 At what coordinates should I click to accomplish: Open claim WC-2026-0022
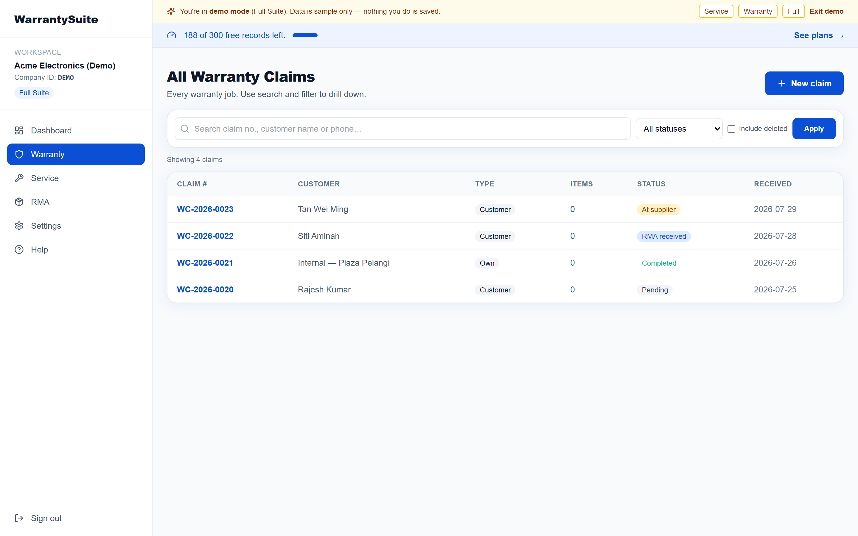tap(205, 236)
